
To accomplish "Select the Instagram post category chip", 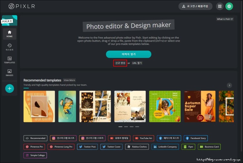I will pos(63,138).
